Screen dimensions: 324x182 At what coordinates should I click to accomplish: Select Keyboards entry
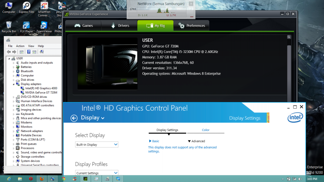tap(27, 114)
